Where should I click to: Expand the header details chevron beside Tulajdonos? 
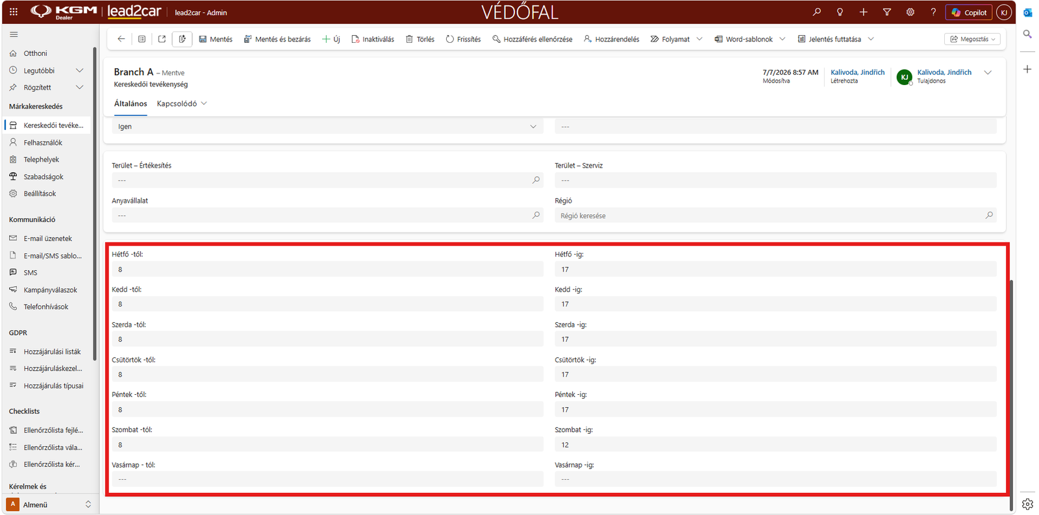click(988, 73)
